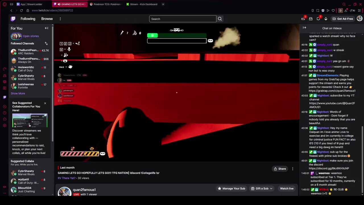Open browser downloads icon
Viewport: 364px width, 205px height.
click(x=346, y=11)
